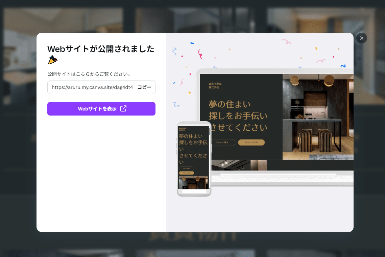Image resolution: width=385 pixels, height=257 pixels.
Task: Click the external link icon on the purple button
Action: point(124,108)
